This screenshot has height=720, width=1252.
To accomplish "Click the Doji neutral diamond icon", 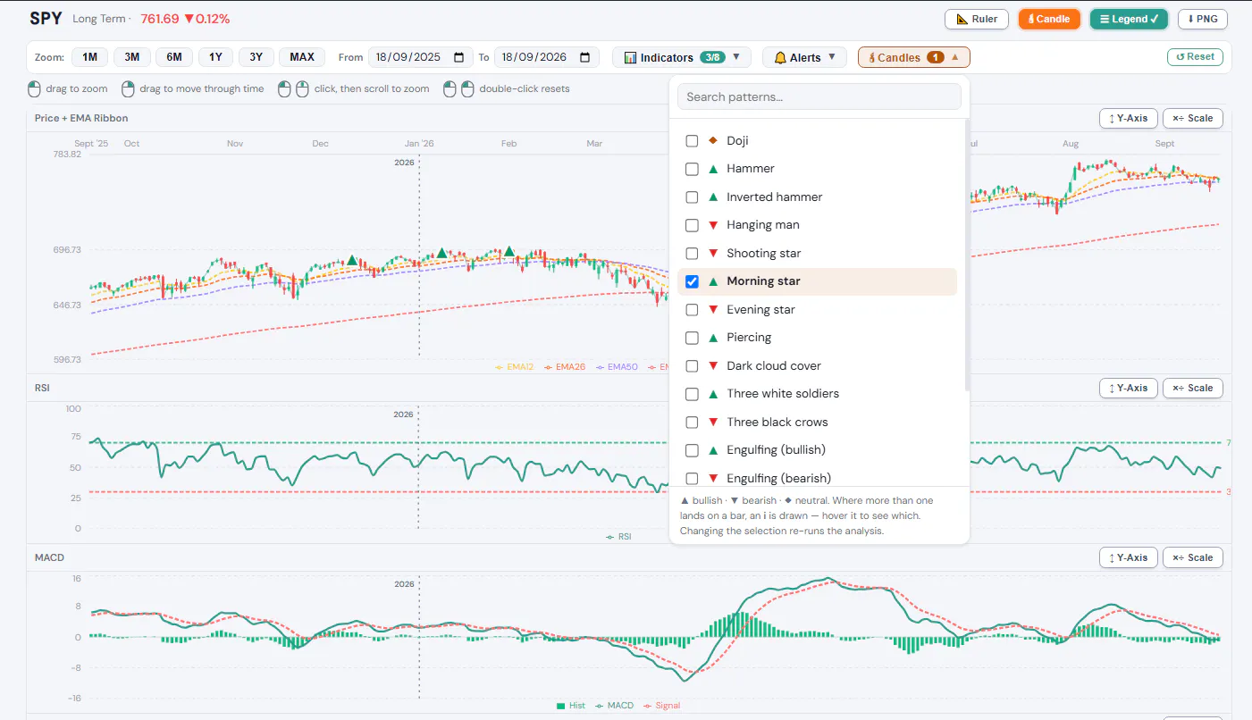I will click(713, 141).
